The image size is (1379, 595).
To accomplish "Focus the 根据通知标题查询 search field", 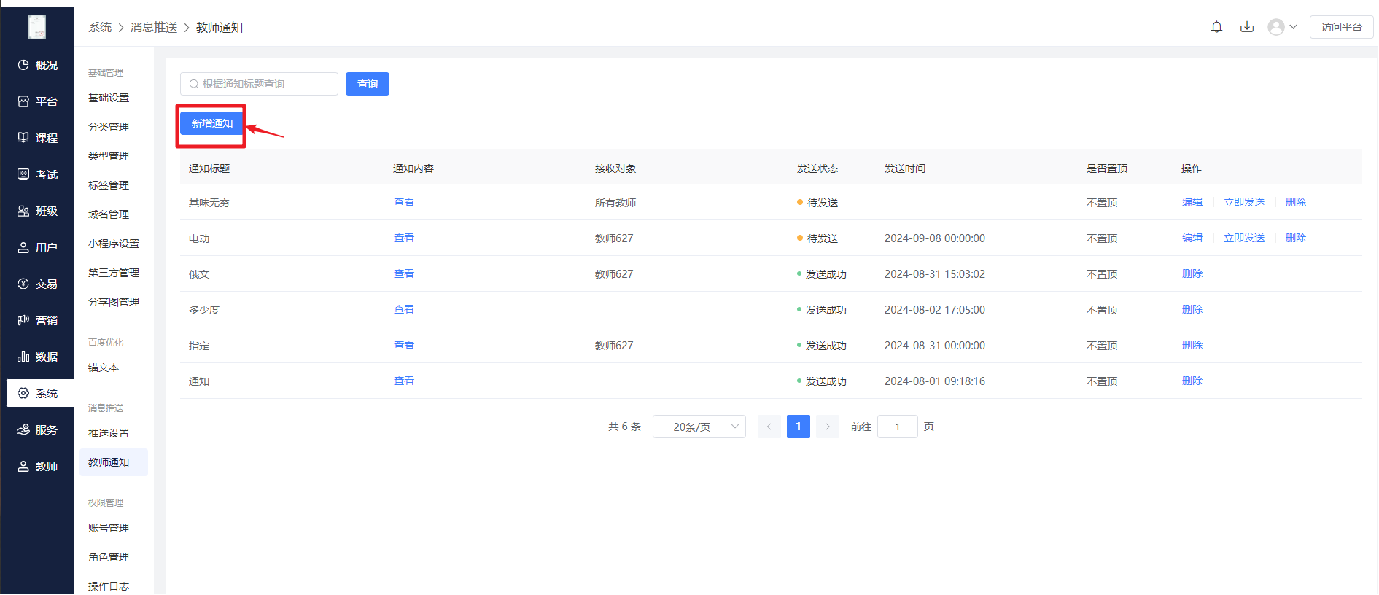I will coord(259,84).
